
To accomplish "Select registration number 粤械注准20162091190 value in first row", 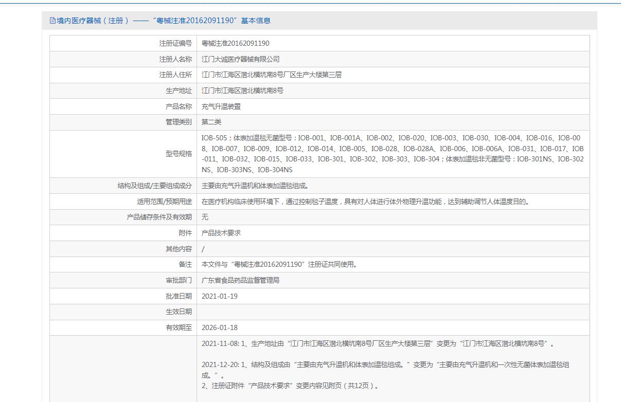I will (235, 43).
